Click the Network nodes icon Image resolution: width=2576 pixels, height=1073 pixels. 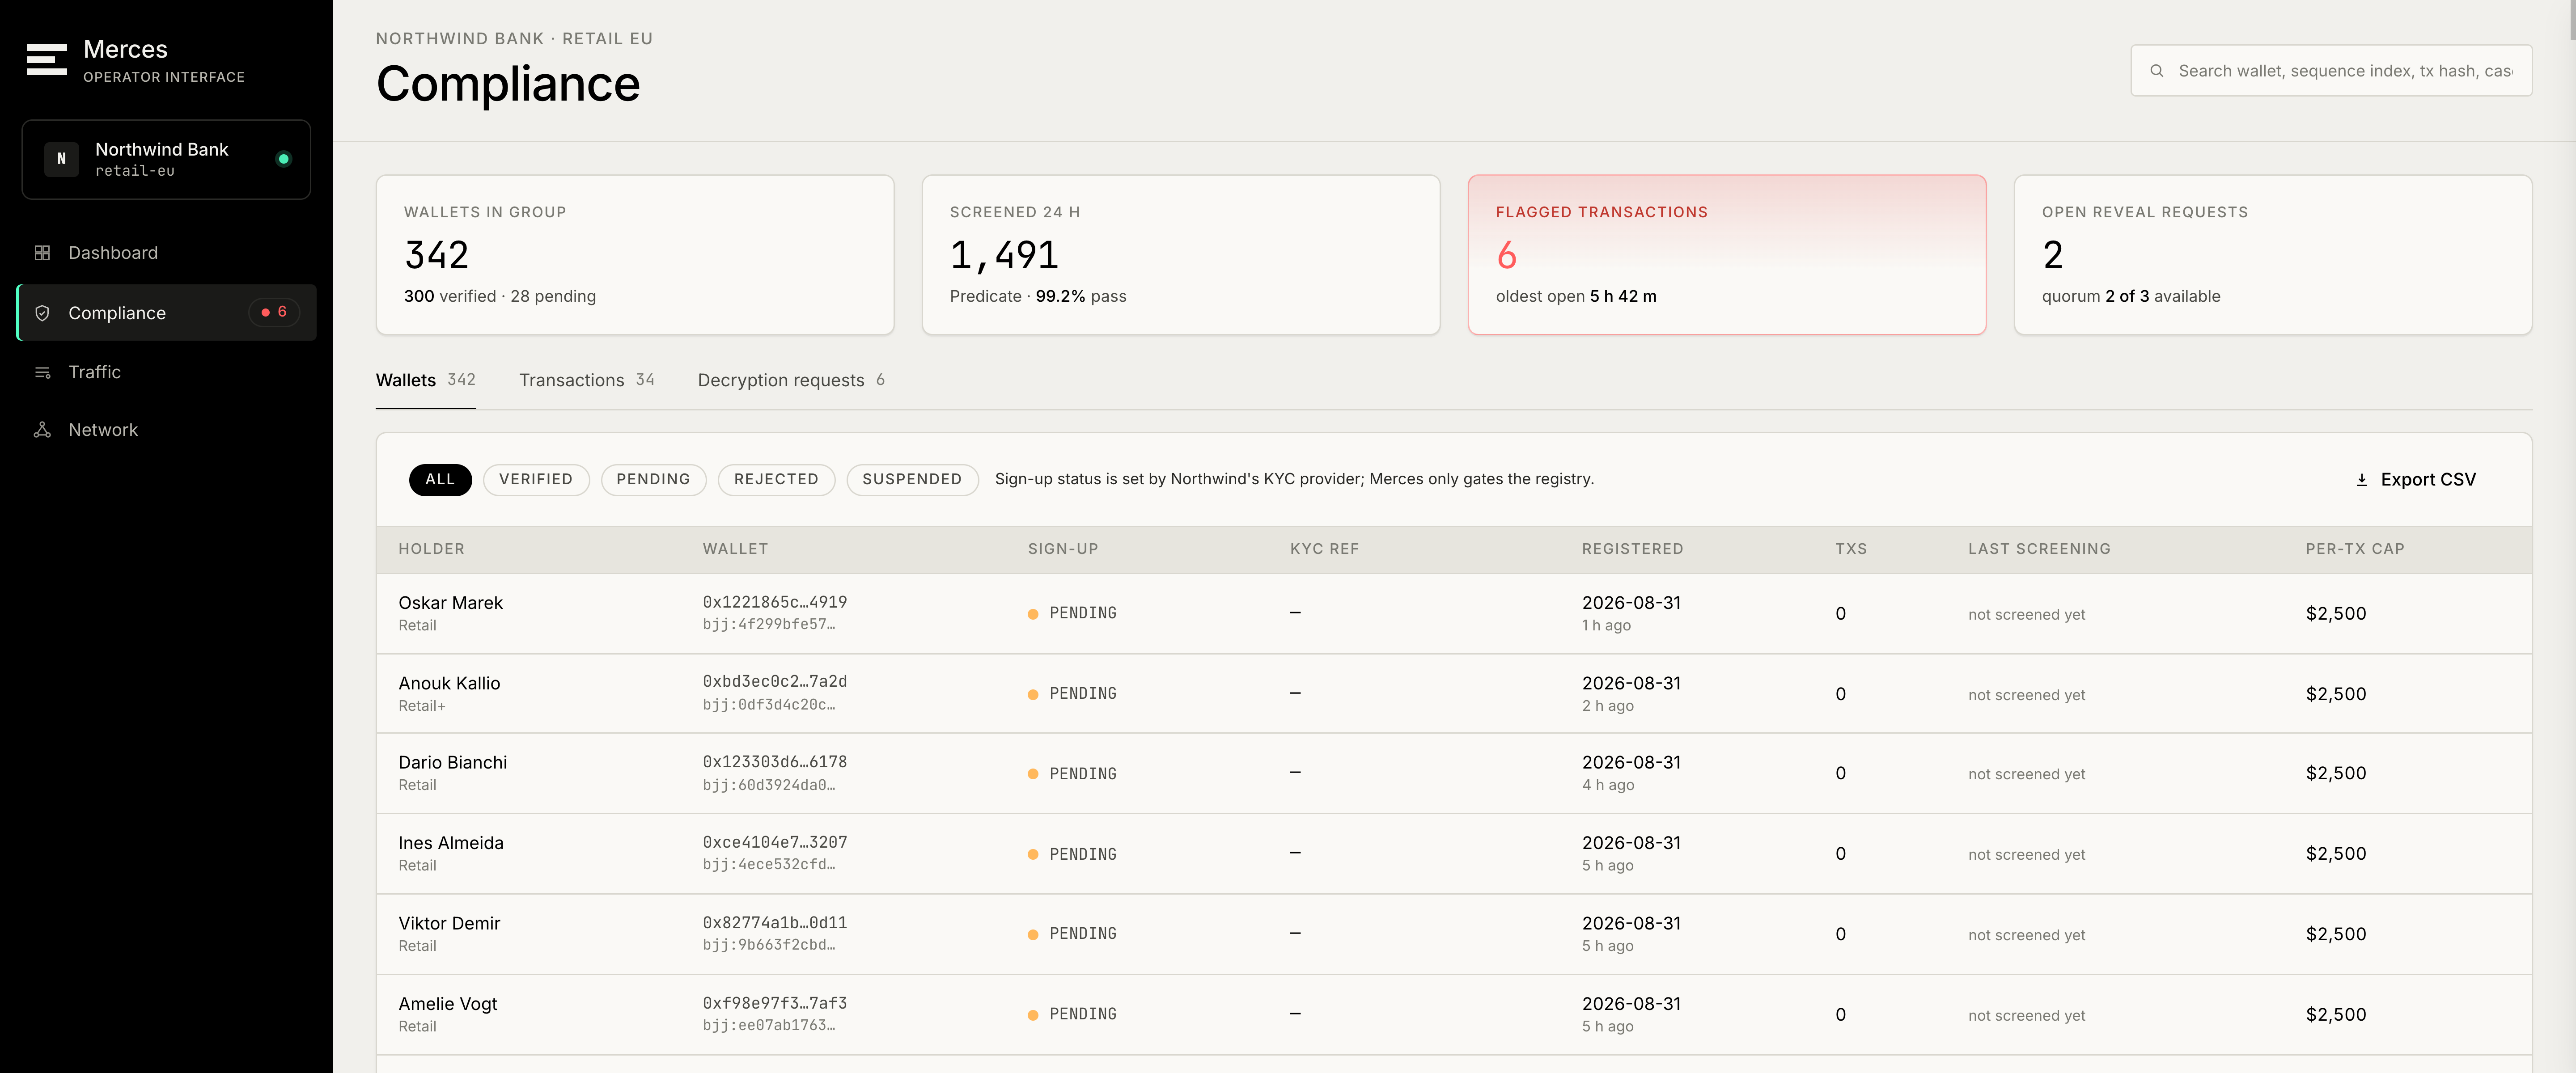click(42, 430)
